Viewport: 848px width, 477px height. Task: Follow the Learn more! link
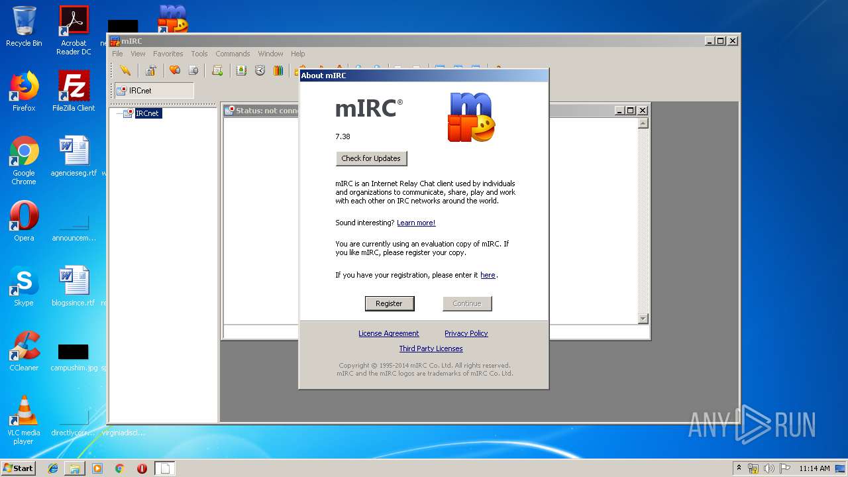tap(416, 223)
